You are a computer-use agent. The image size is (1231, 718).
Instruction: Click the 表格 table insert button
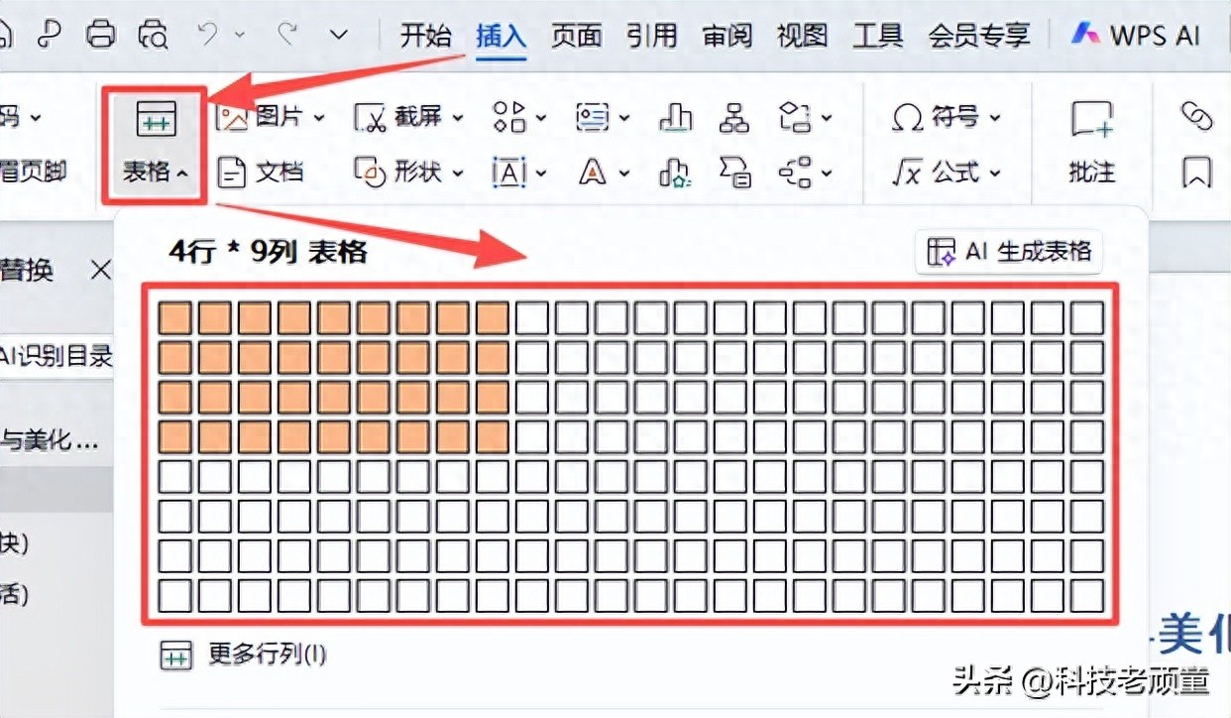tap(155, 143)
